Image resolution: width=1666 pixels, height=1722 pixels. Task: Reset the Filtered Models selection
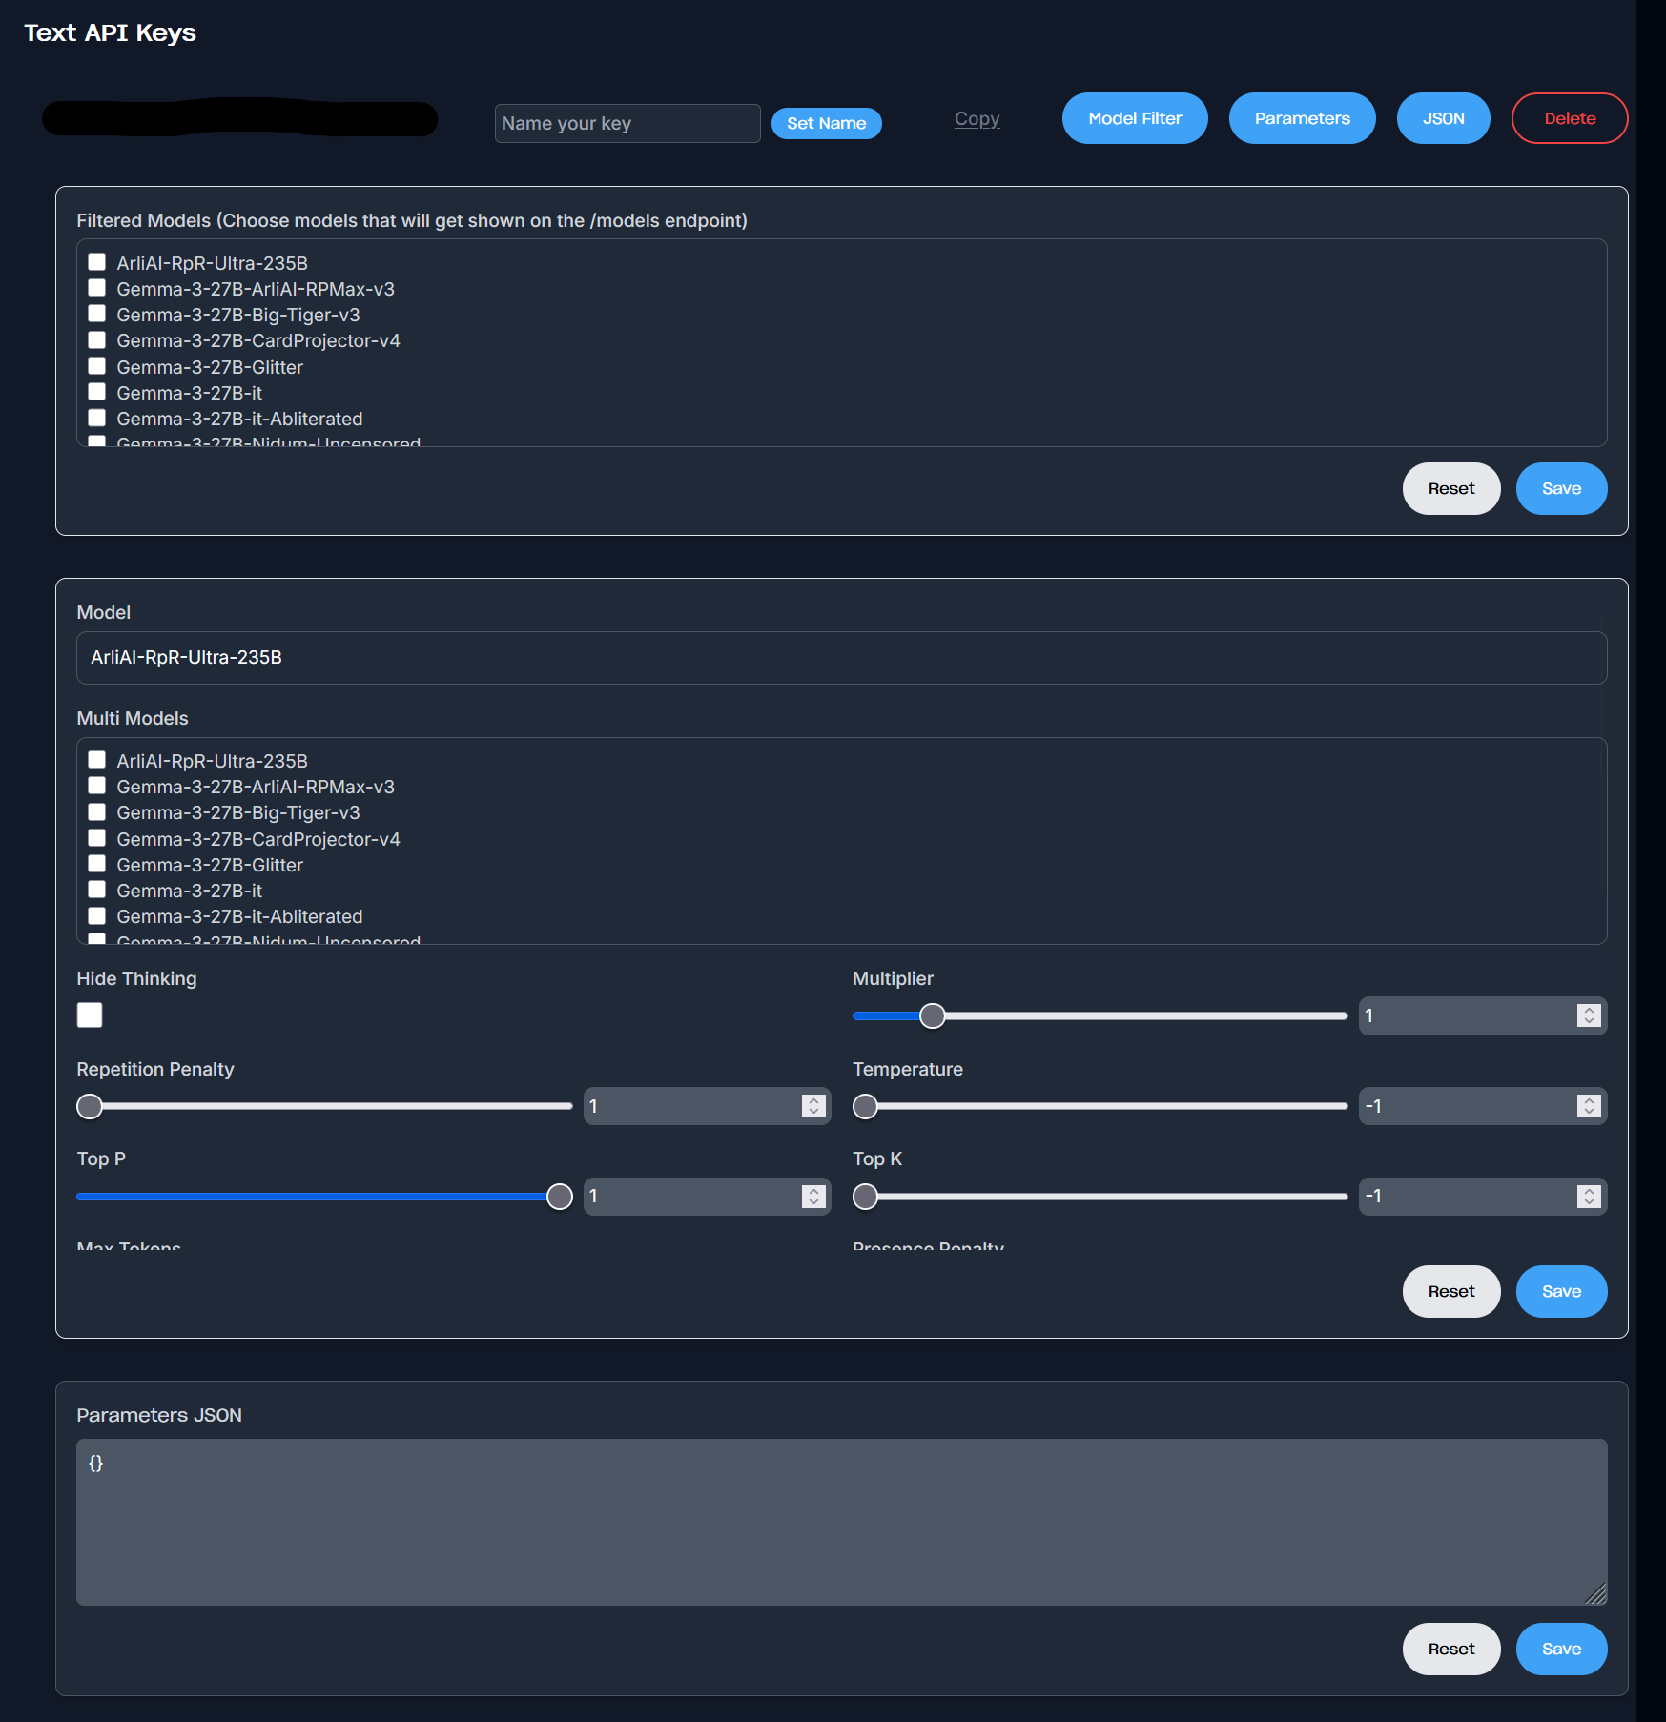(x=1451, y=488)
